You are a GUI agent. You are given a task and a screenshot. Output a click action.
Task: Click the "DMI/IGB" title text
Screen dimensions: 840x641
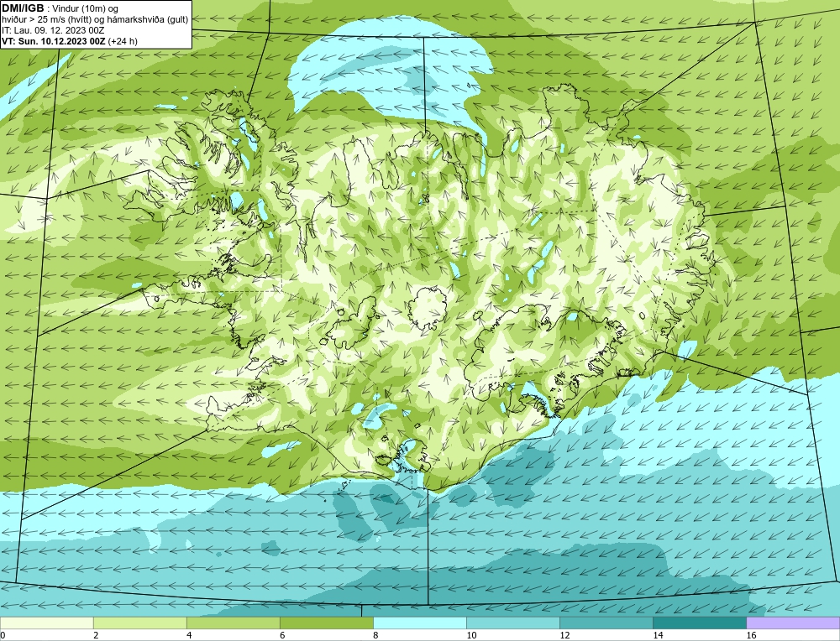click(23, 8)
